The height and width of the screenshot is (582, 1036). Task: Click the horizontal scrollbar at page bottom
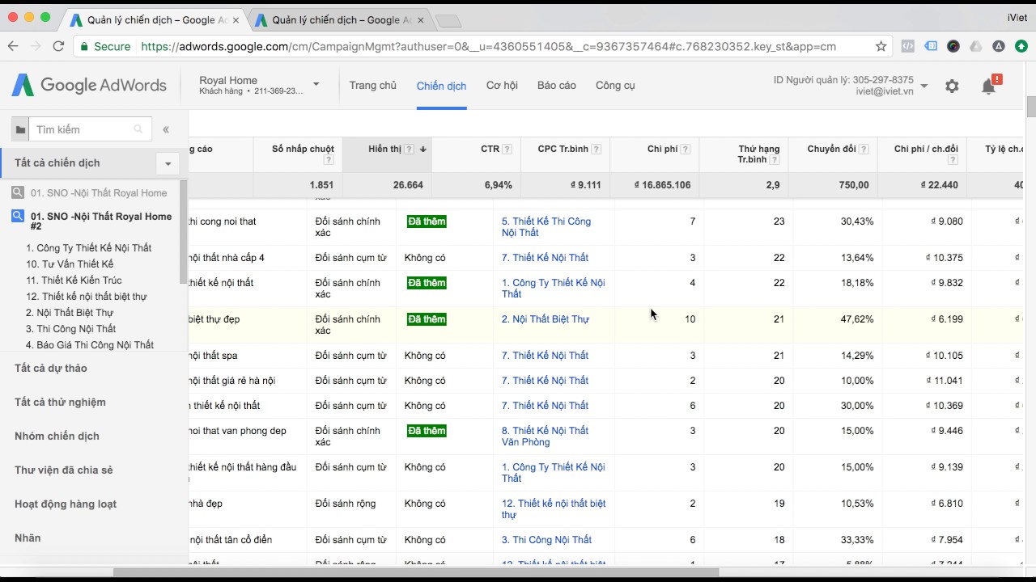pos(416,572)
